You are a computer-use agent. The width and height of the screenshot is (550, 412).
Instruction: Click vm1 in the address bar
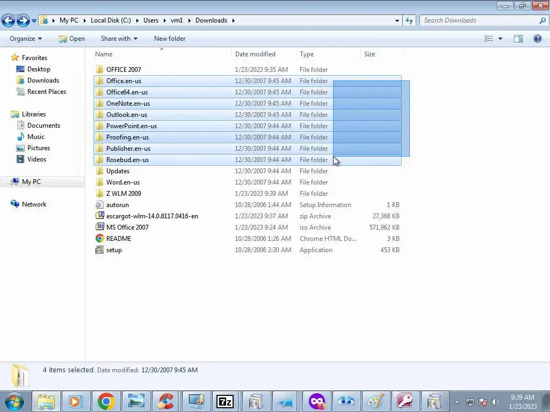(x=177, y=20)
